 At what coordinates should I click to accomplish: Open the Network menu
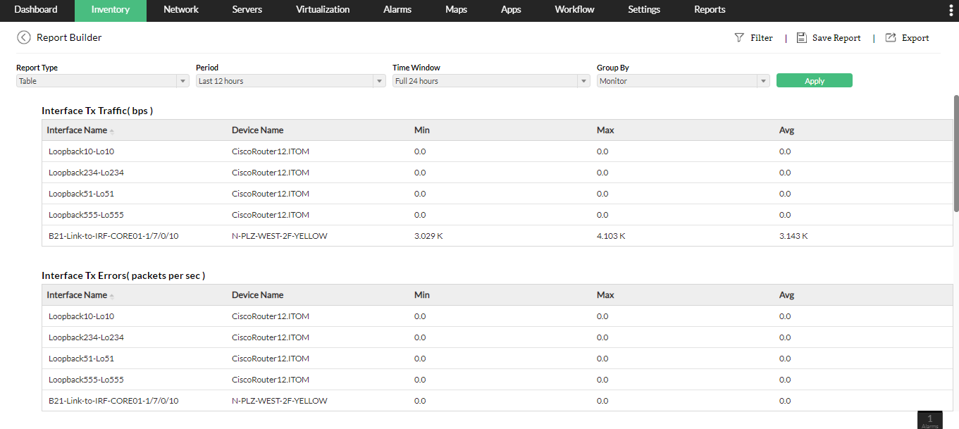[x=180, y=10]
